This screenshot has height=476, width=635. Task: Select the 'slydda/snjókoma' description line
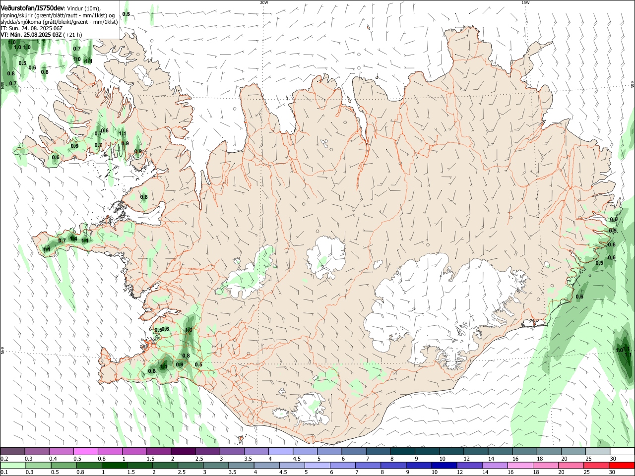59,22
